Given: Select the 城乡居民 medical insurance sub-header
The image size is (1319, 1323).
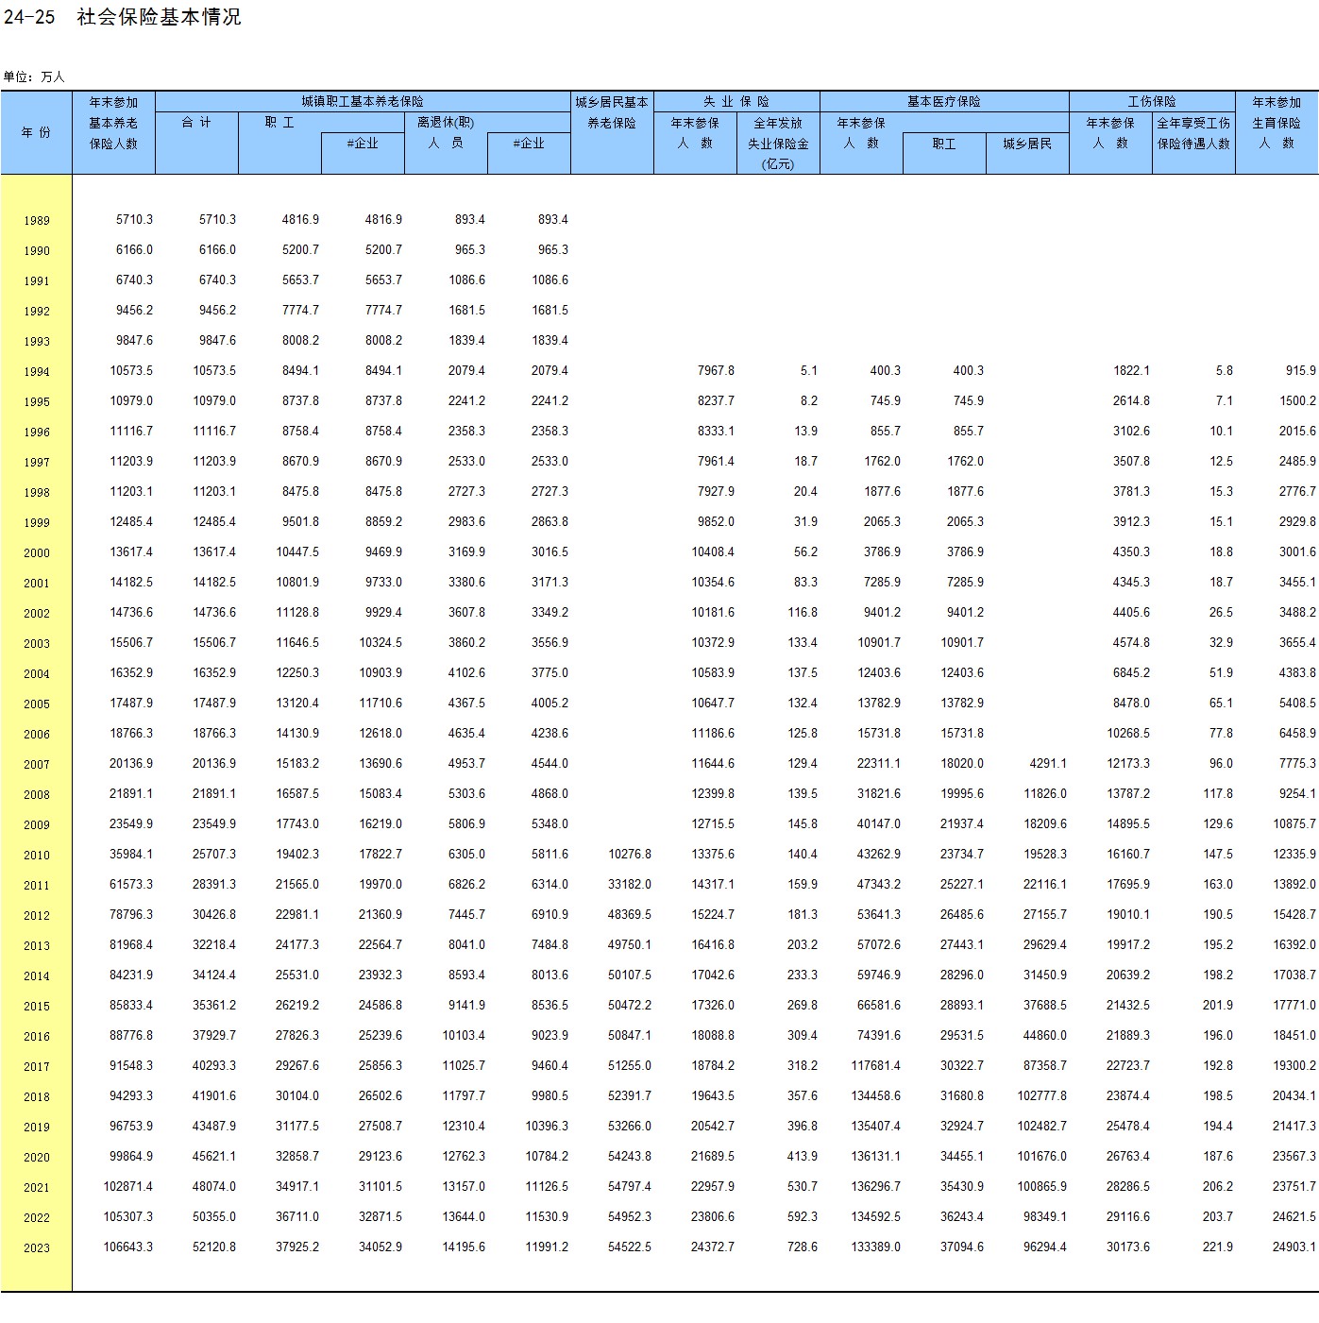Looking at the screenshot, I should point(1027,144).
